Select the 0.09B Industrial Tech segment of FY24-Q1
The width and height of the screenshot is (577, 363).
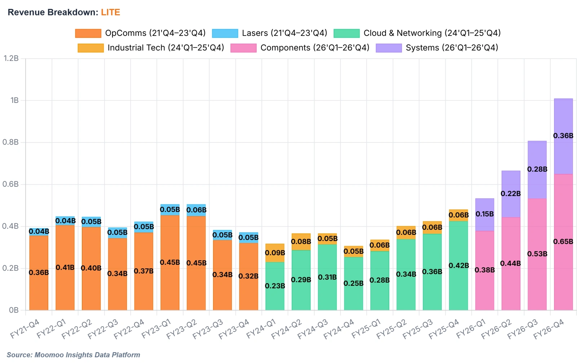coord(275,253)
